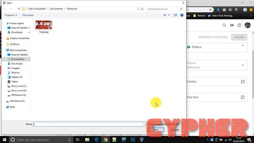Viewport: 254px width, 143px height.
Task: Open Downloads under Este Computador
Action: [17, 64]
